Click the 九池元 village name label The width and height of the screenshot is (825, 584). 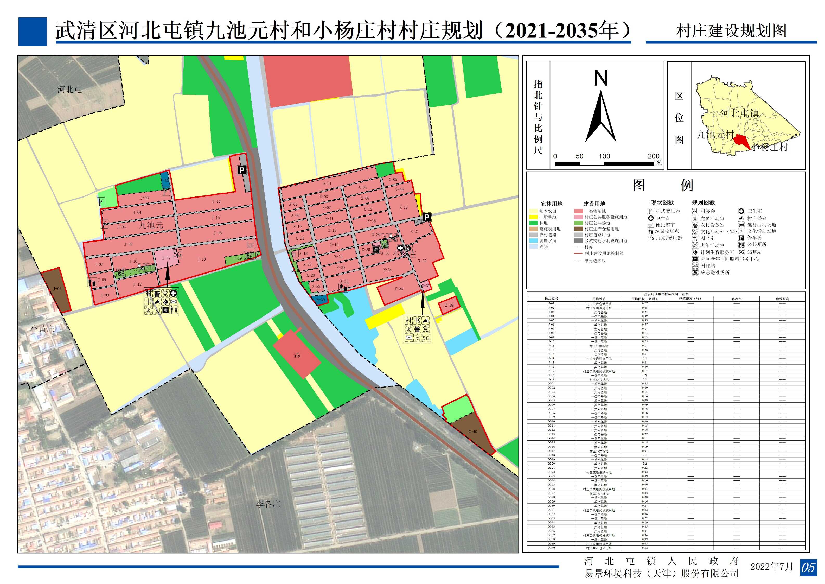click(151, 225)
